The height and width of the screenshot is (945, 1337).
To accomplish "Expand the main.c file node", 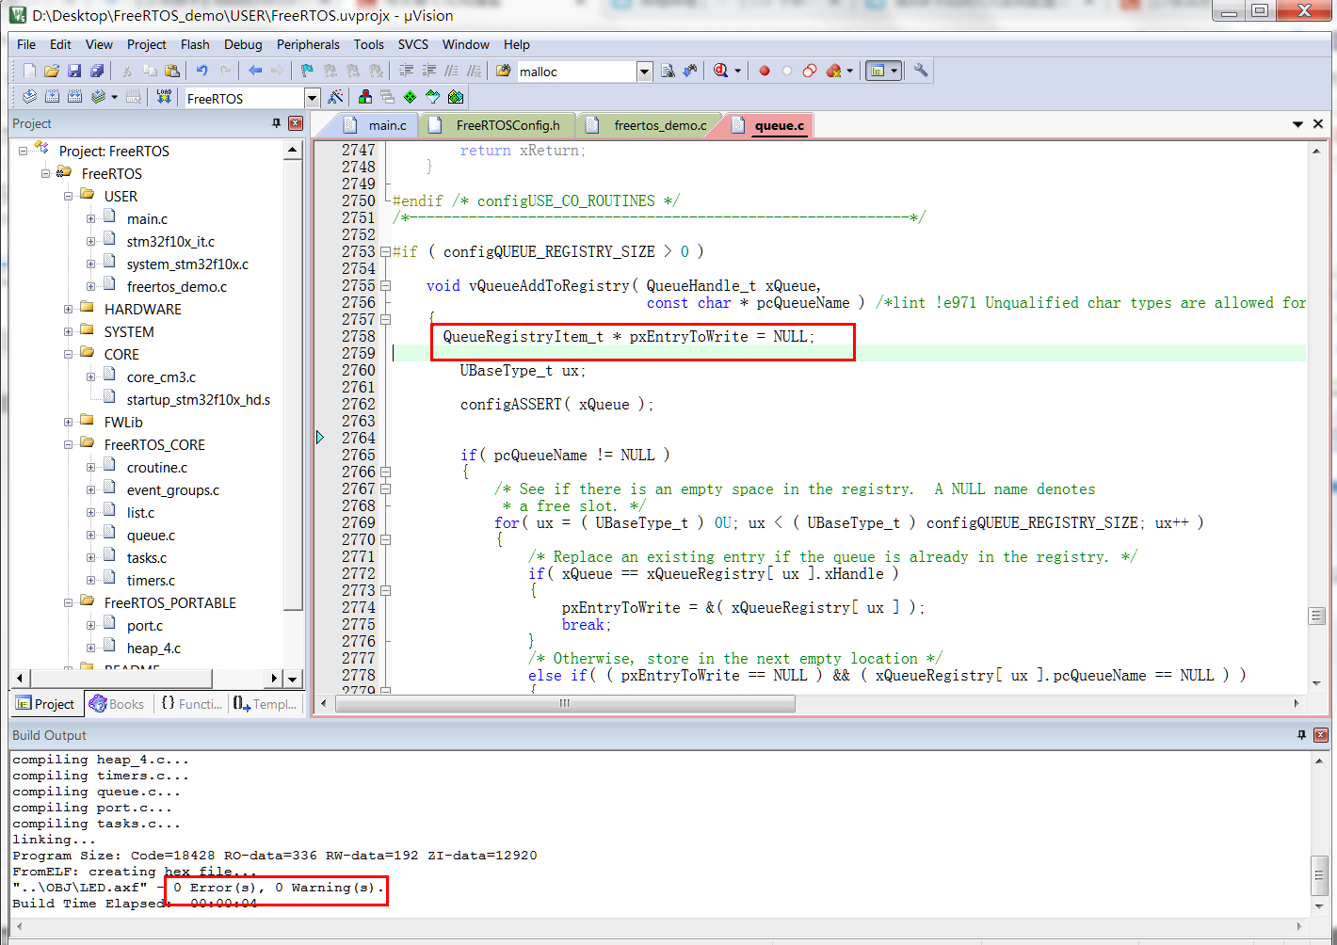I will click(90, 219).
